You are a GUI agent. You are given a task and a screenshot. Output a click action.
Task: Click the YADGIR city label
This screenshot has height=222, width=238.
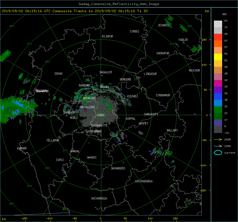tap(183, 40)
